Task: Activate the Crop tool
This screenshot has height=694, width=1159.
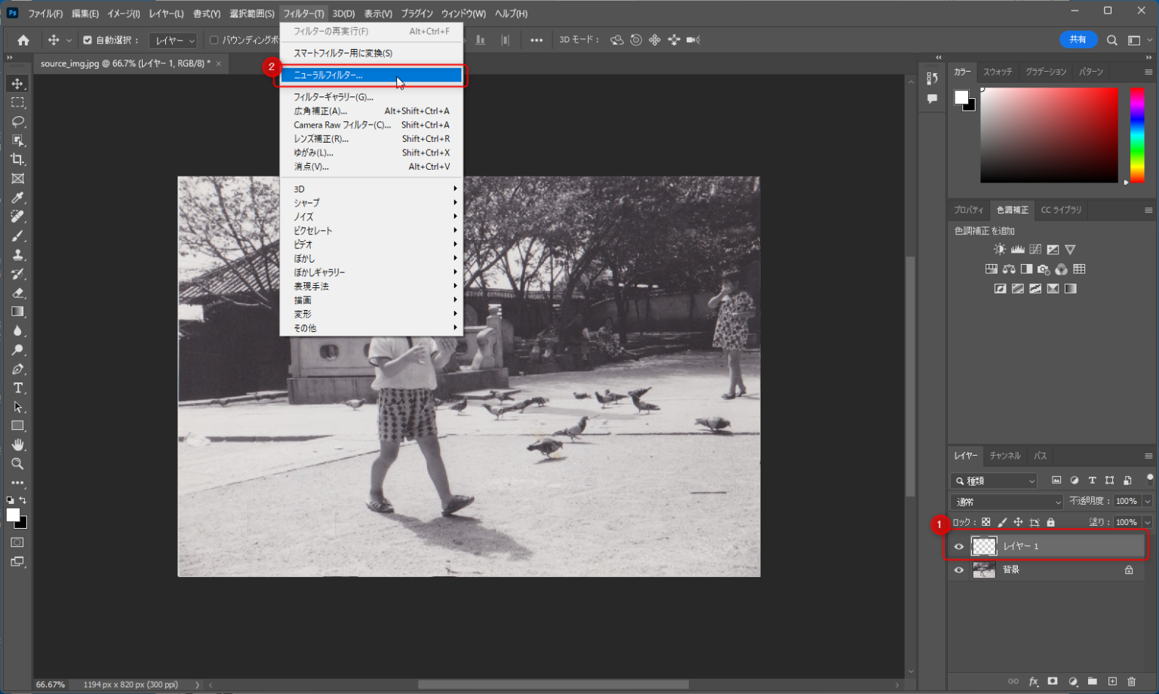Action: pyautogui.click(x=18, y=159)
